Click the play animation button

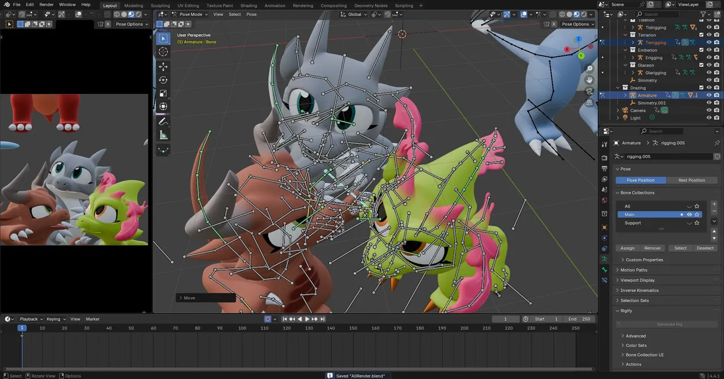click(307, 319)
